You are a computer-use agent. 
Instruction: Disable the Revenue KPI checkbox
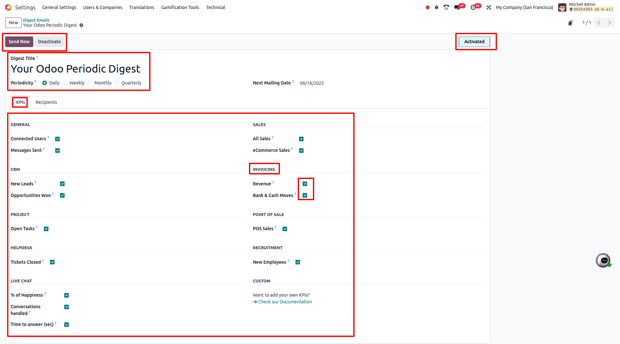[305, 184]
